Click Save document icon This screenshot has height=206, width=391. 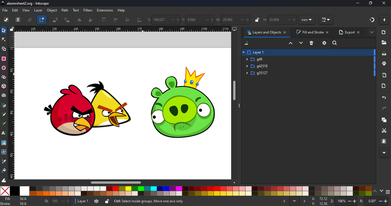384,53
